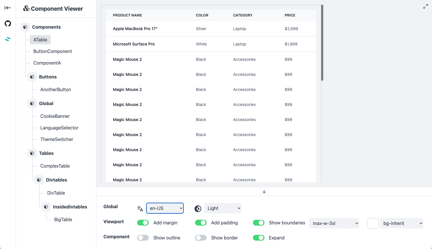
Task: Click the PRICE column header
Action: tap(290, 15)
